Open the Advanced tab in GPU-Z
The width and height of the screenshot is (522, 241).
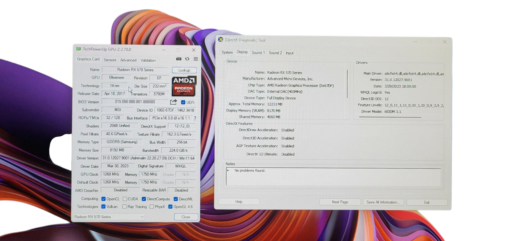[128, 60]
